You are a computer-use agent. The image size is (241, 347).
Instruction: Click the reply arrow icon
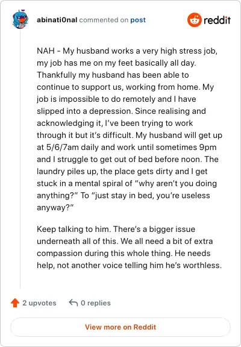[x=74, y=302]
